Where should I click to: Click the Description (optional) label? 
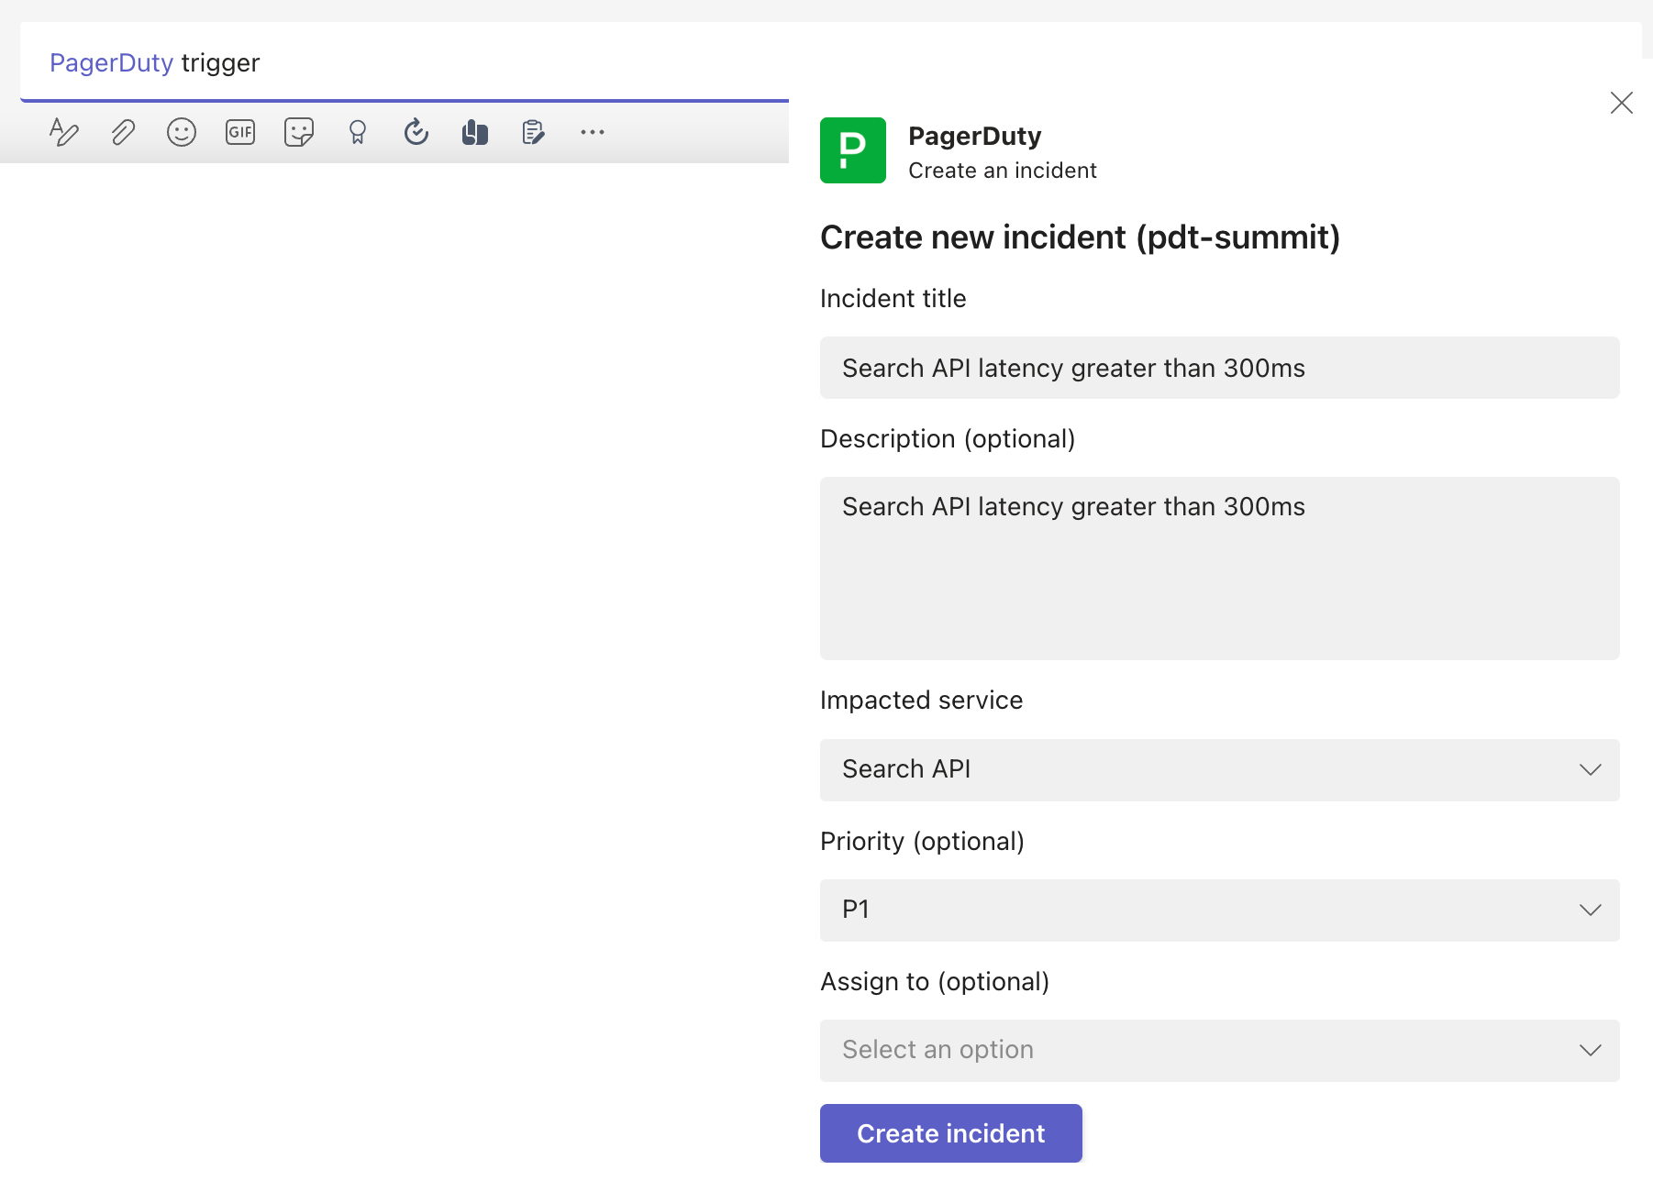[948, 439]
